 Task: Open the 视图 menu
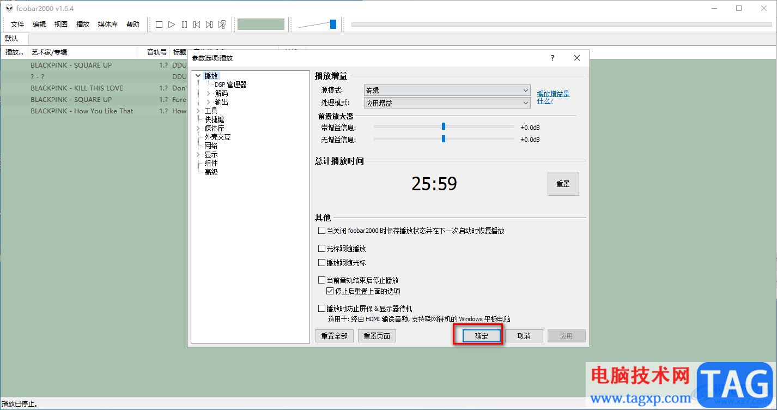tap(61, 25)
